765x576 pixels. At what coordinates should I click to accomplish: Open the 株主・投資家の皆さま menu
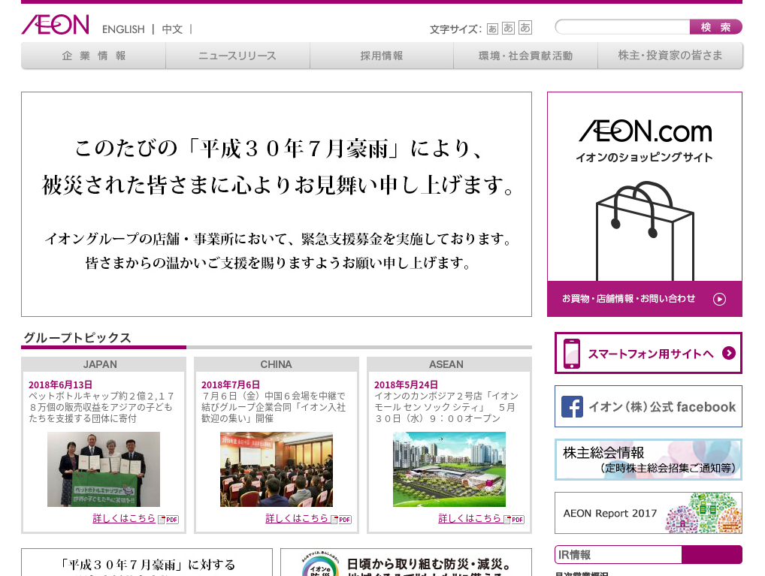click(x=670, y=56)
